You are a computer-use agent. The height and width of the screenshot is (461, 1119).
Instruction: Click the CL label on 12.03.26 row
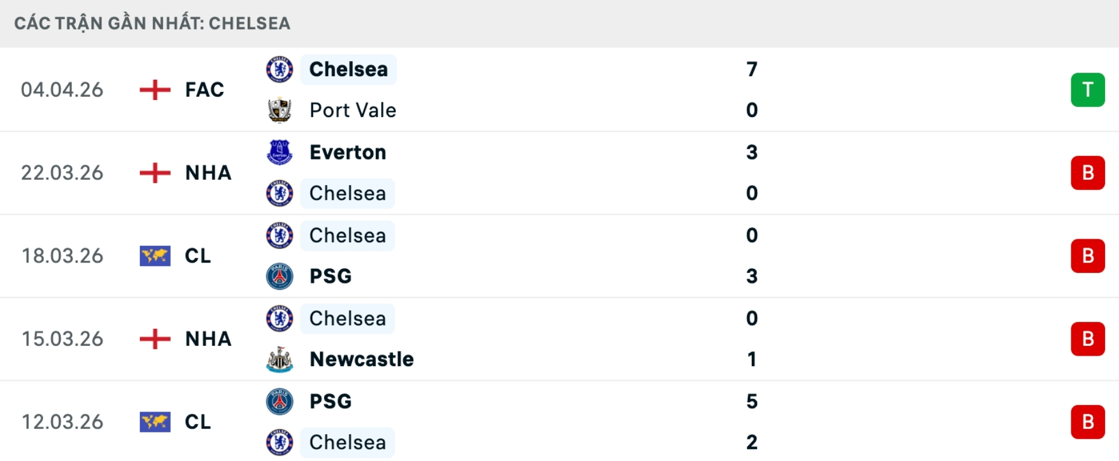click(x=198, y=422)
